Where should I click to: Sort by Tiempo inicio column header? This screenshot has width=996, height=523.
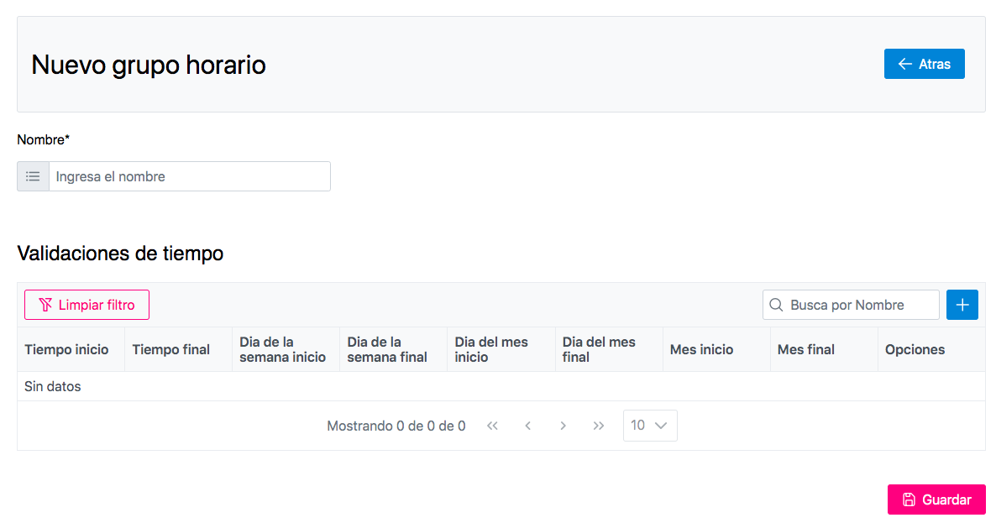pyautogui.click(x=66, y=349)
